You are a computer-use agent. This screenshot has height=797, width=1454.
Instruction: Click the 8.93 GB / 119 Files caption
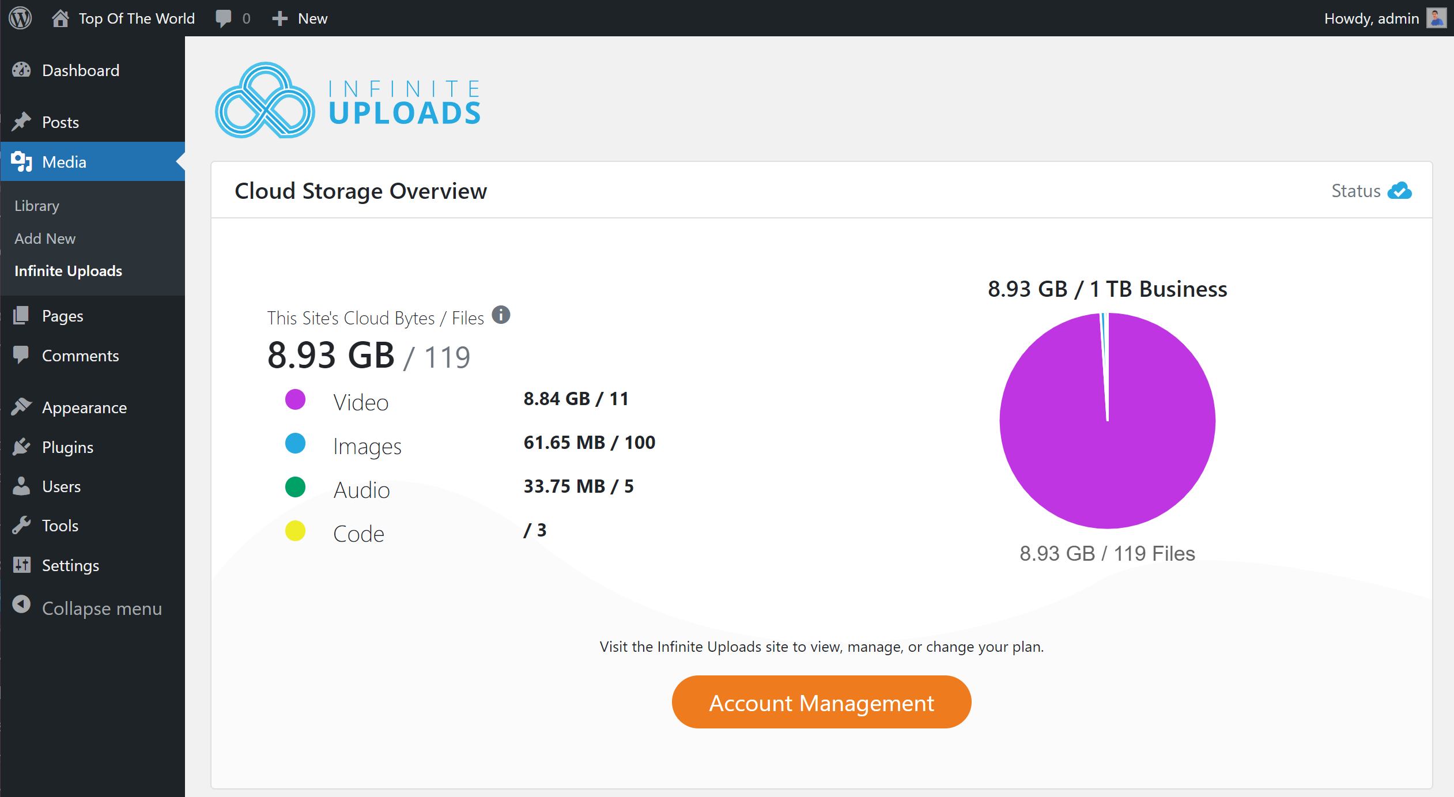click(1107, 553)
